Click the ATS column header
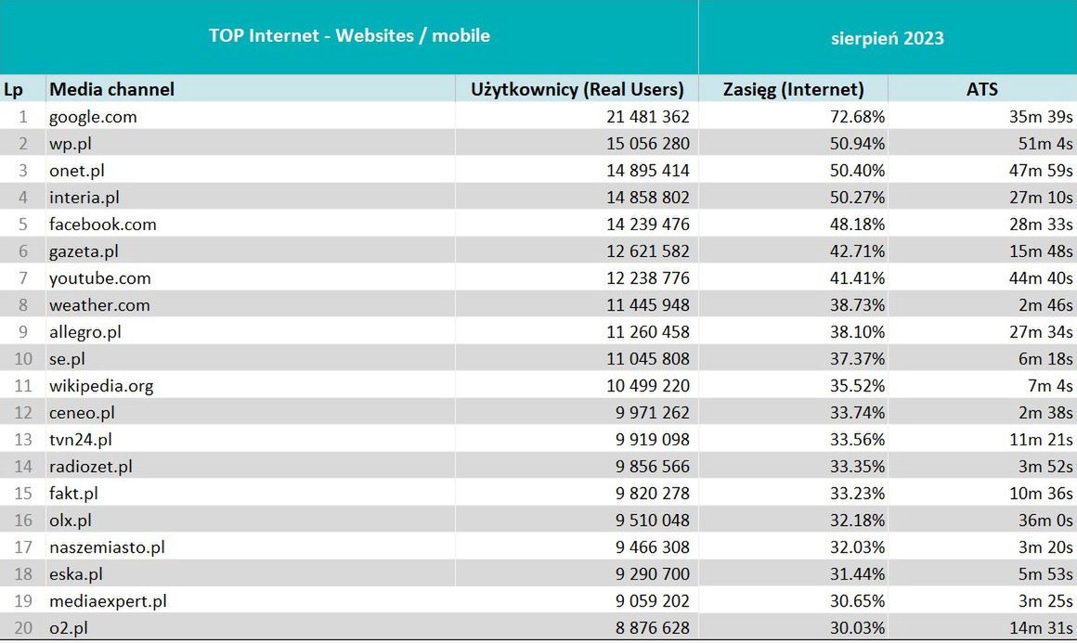 [x=981, y=89]
